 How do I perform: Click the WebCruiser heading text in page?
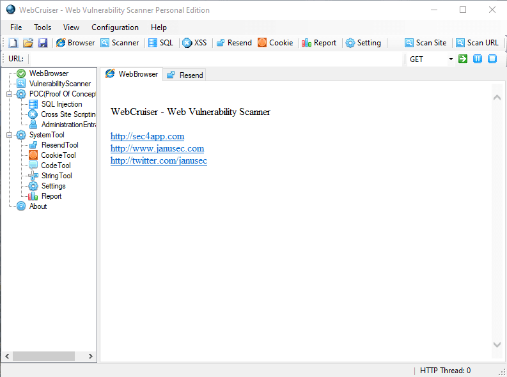click(x=191, y=112)
